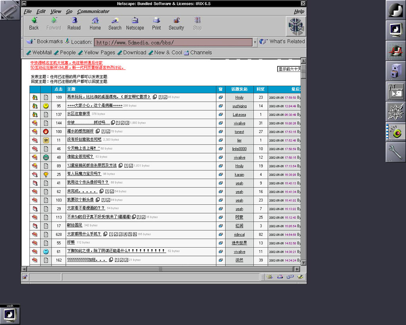Viewport: 406px width, 325px height.
Task: Reload the current page
Action: 74,21
